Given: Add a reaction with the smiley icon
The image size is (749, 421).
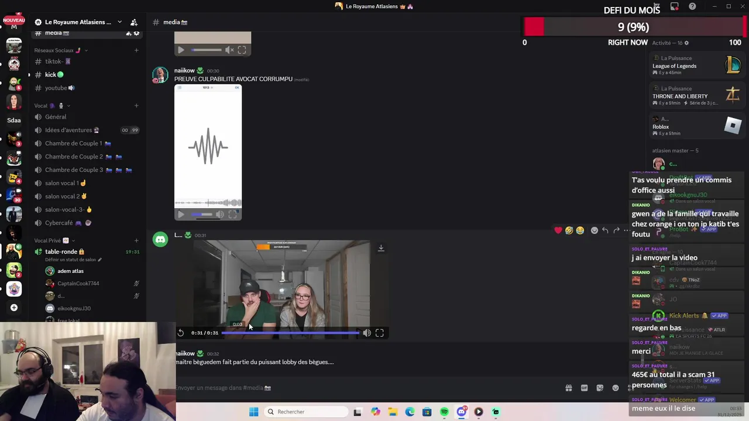Looking at the screenshot, I should pos(595,230).
